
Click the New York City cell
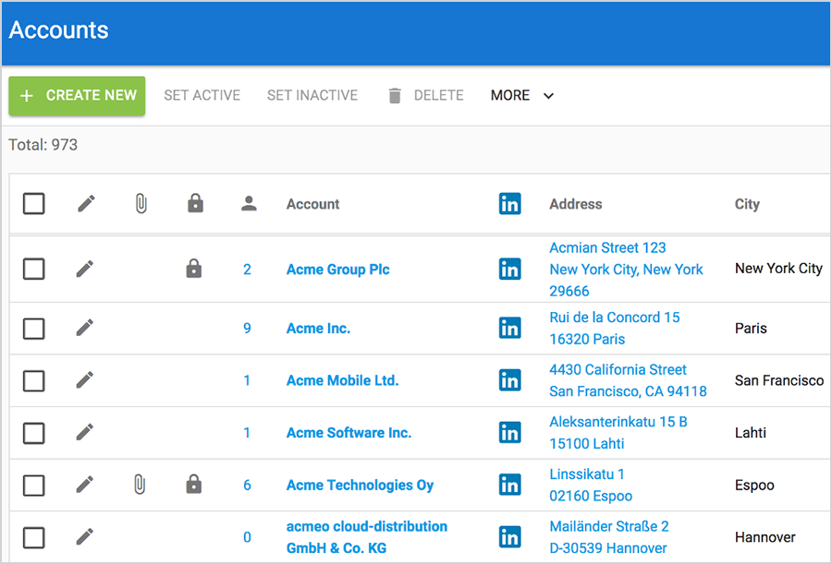(x=778, y=269)
